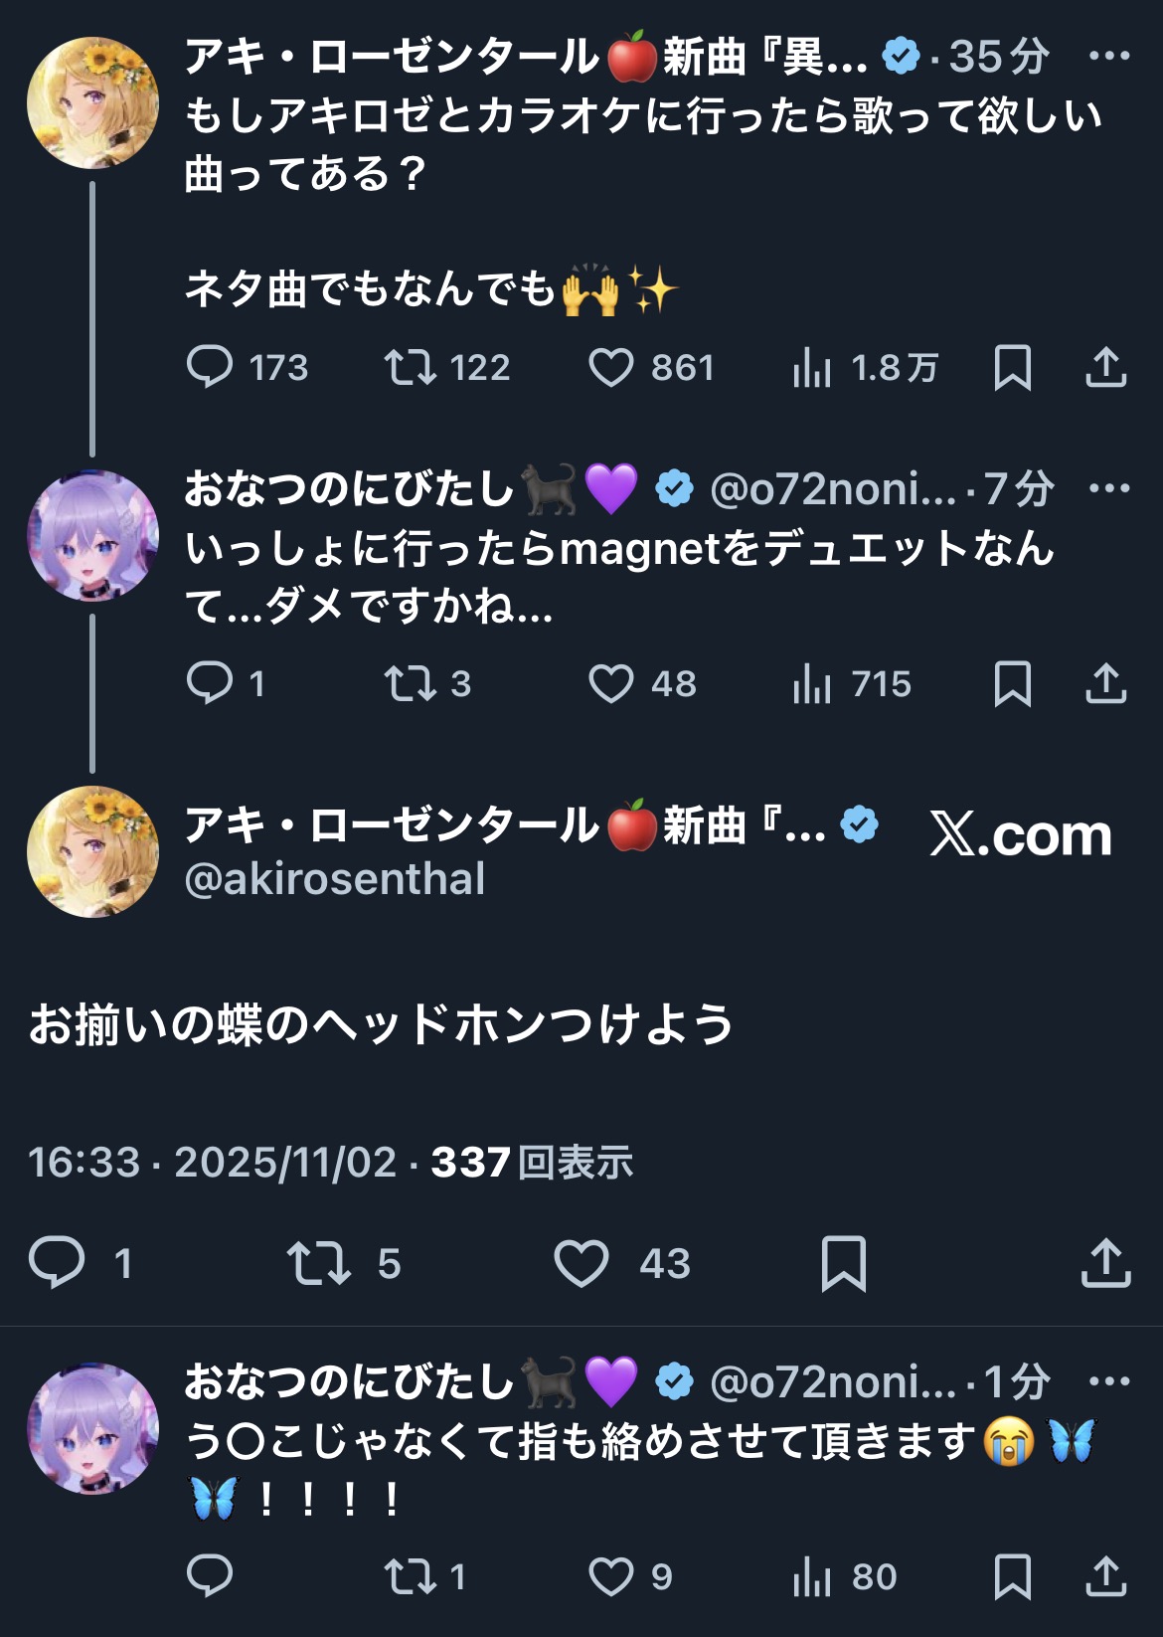1163x1637 pixels.
Task: Share the top karaoke question post
Action: pos(1105,367)
